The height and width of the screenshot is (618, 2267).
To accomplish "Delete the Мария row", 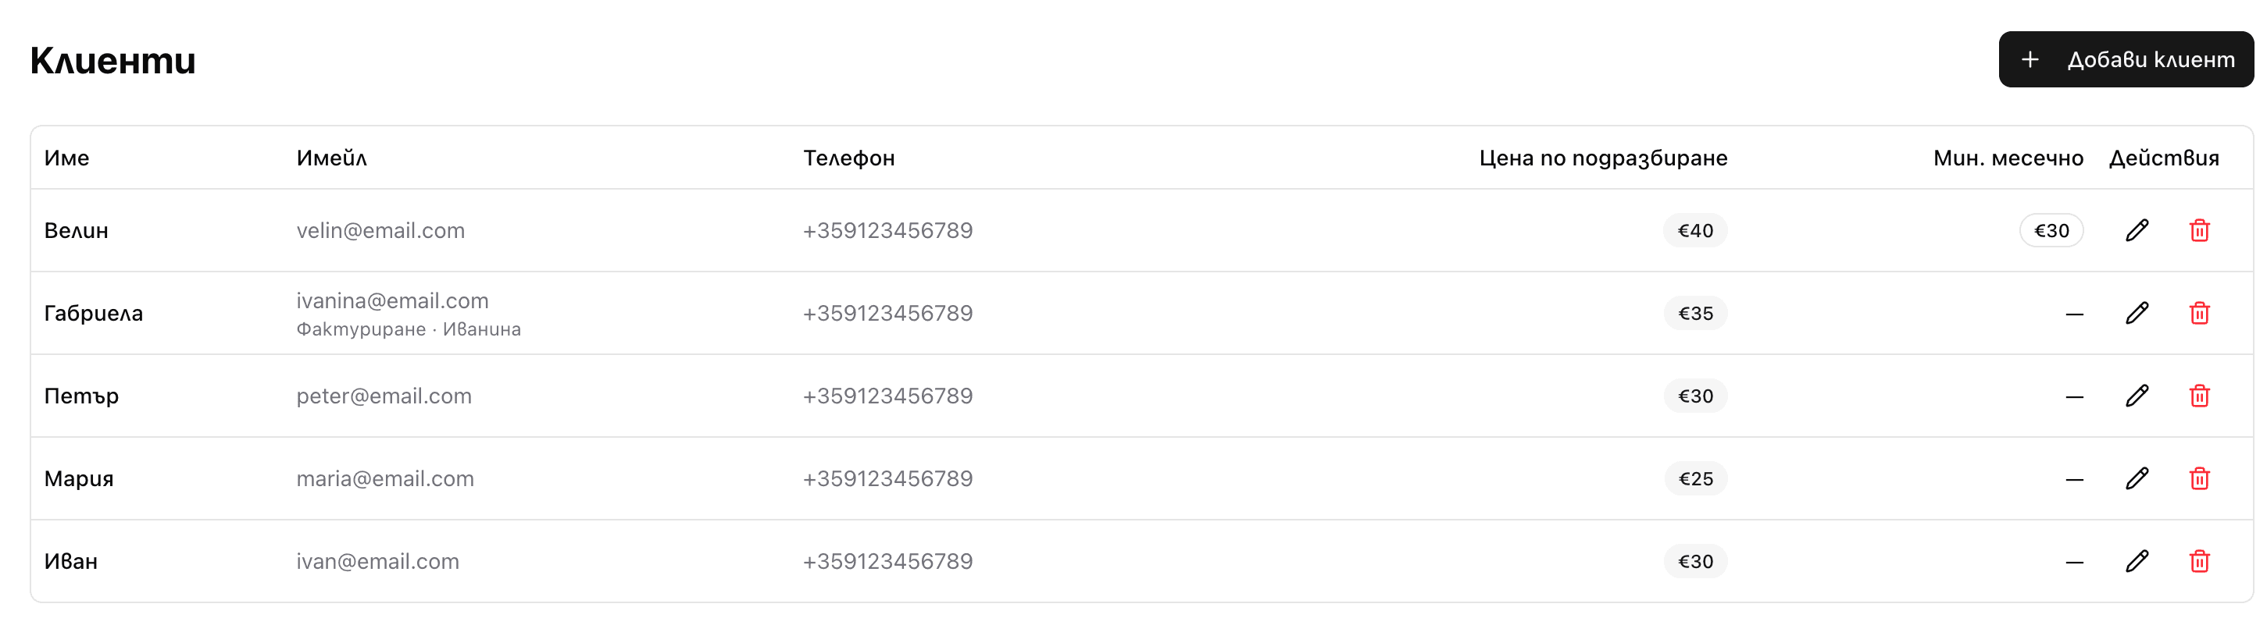I will pyautogui.click(x=2198, y=478).
